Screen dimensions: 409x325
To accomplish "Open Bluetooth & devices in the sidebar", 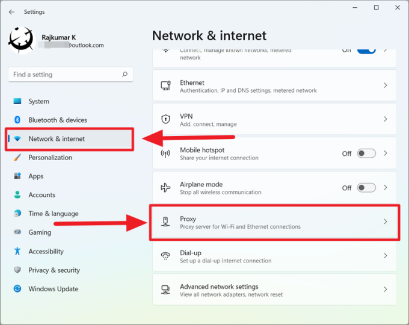I will click(57, 120).
